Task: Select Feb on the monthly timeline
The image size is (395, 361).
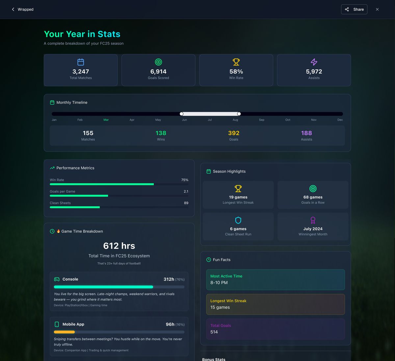Action: (80, 120)
